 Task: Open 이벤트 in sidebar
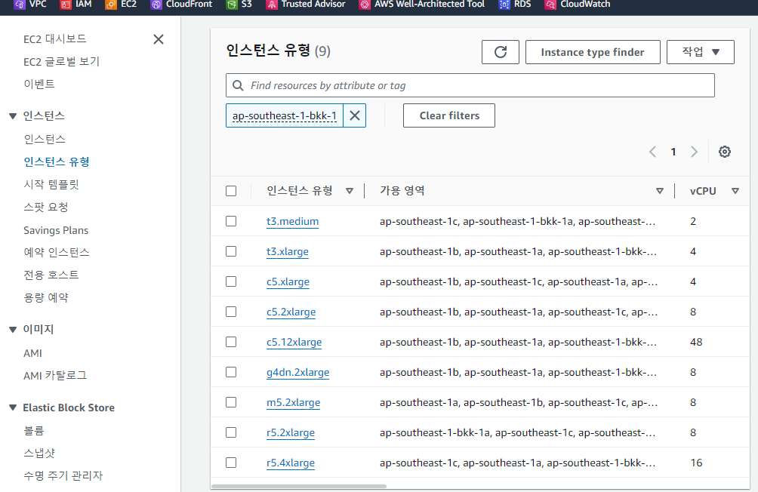39,84
